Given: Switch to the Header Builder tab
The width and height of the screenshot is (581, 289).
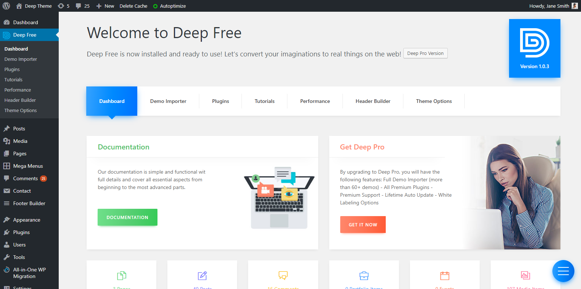Looking at the screenshot, I should click(373, 101).
